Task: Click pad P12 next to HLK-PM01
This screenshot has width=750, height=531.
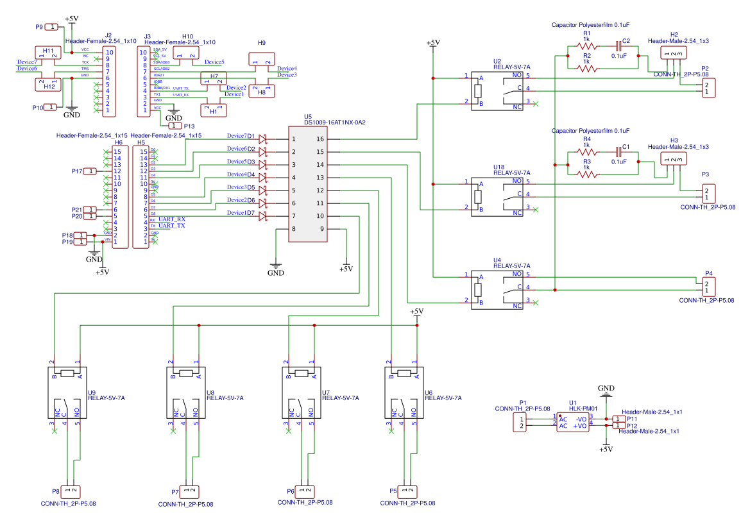Action: pos(618,425)
